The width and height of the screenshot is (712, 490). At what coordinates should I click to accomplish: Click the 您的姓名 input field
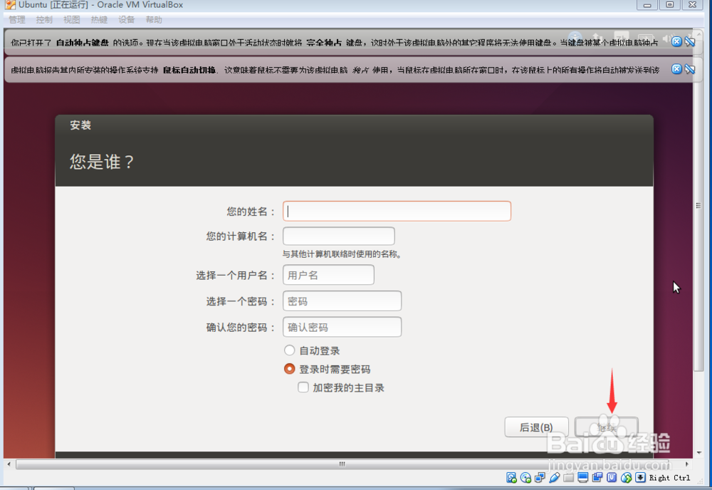[x=397, y=211]
